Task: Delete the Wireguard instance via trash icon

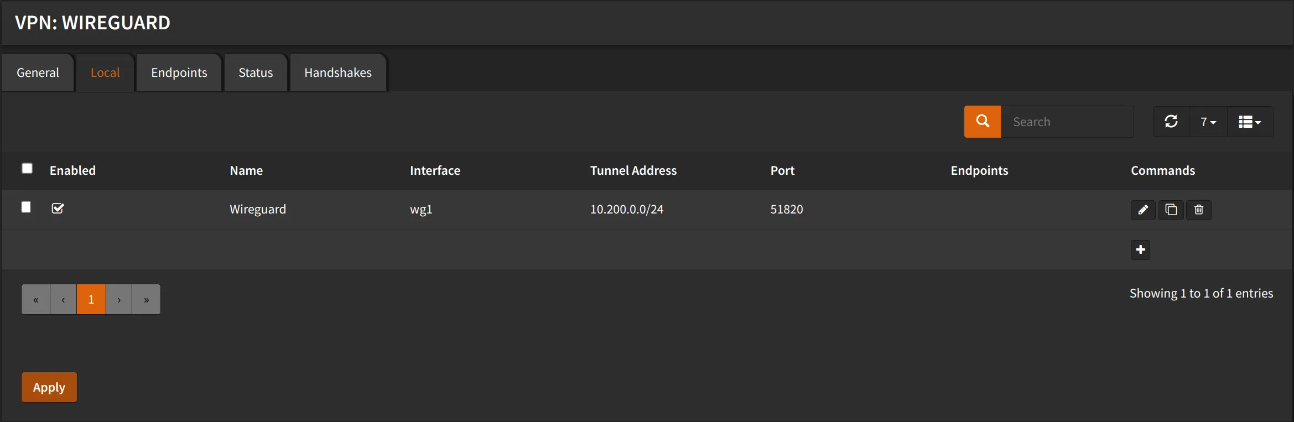Action: coord(1199,210)
